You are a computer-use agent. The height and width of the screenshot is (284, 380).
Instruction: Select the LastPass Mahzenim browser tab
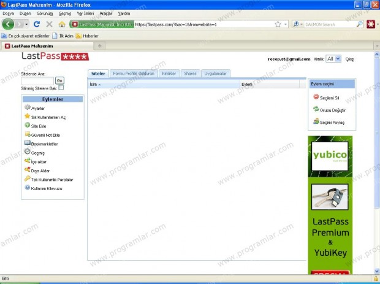click(47, 46)
